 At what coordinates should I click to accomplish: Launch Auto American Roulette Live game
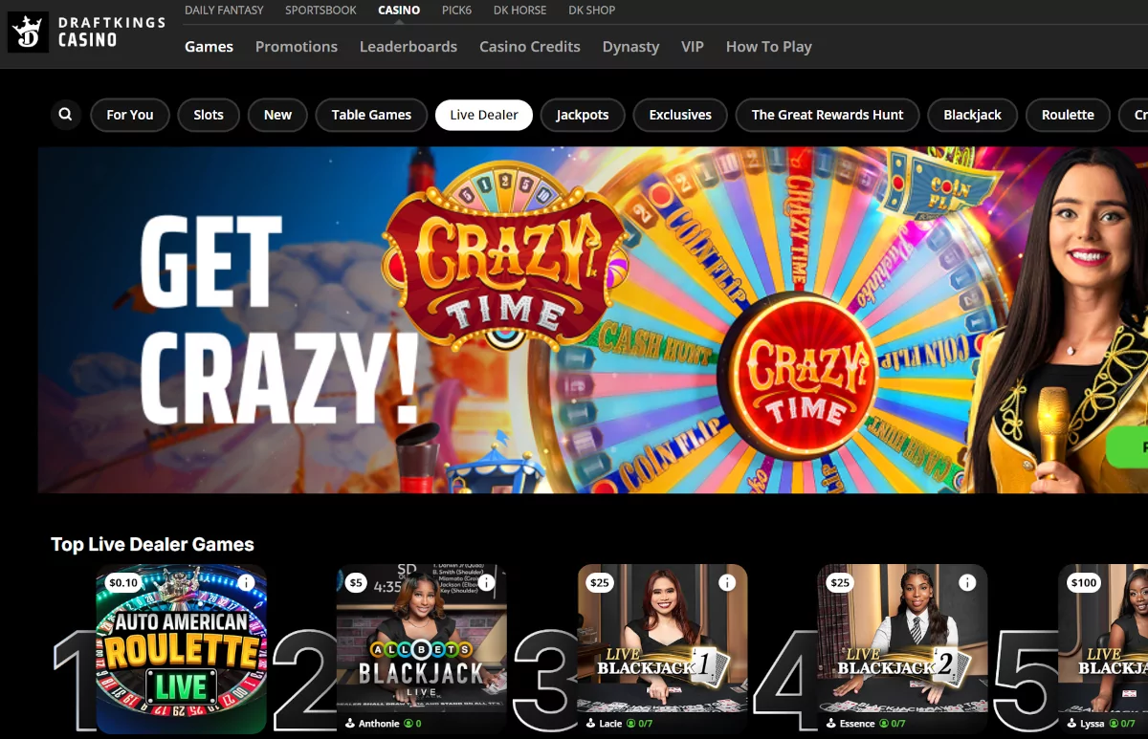click(x=182, y=649)
